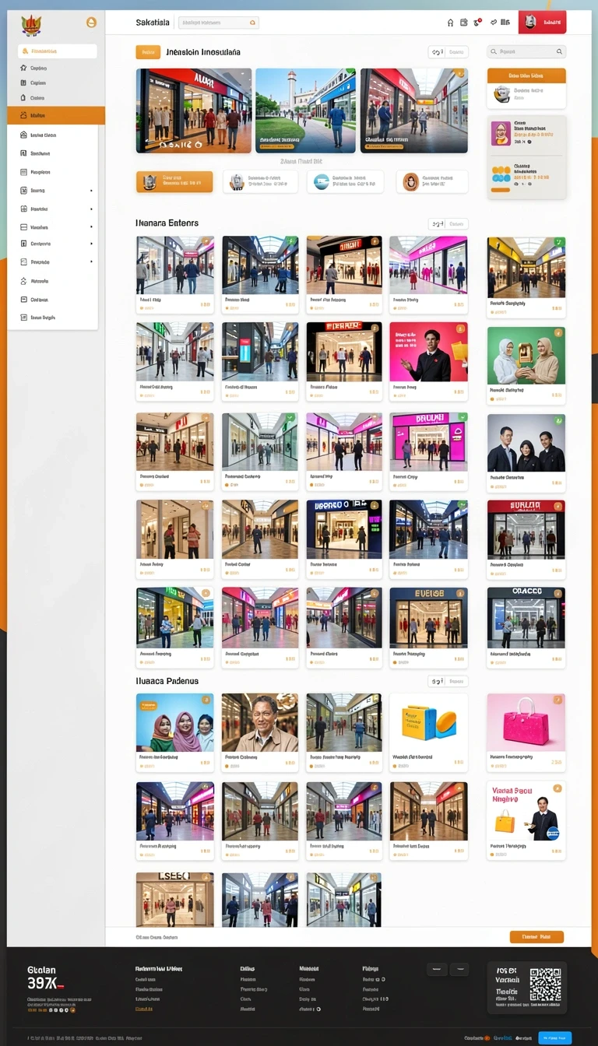Image resolution: width=598 pixels, height=1046 pixels.
Task: Open the thumbnail of two women holding a gold award
Action: click(526, 356)
